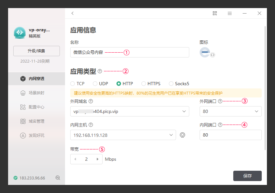This screenshot has width=275, height=193.
Task: Select the TCP radio button
Action: pos(72,84)
